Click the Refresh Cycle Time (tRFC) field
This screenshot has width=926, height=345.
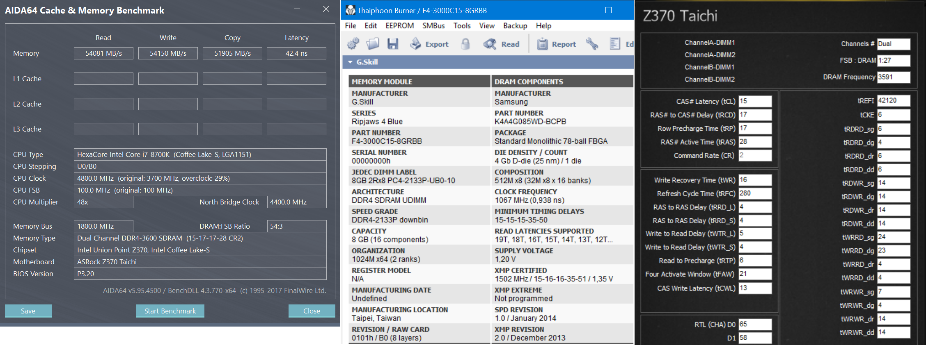[x=755, y=193]
